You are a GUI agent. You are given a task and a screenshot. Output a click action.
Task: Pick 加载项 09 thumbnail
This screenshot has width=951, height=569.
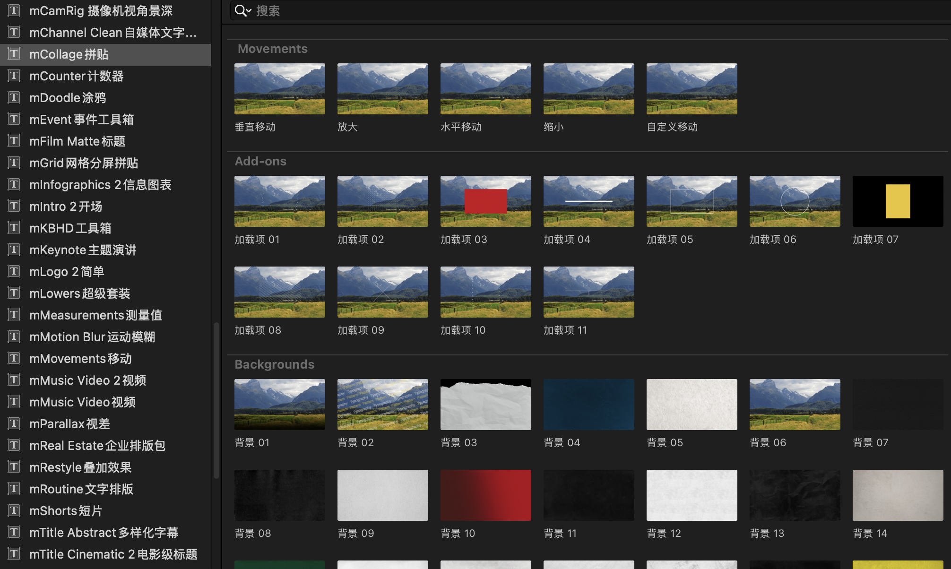(x=383, y=292)
